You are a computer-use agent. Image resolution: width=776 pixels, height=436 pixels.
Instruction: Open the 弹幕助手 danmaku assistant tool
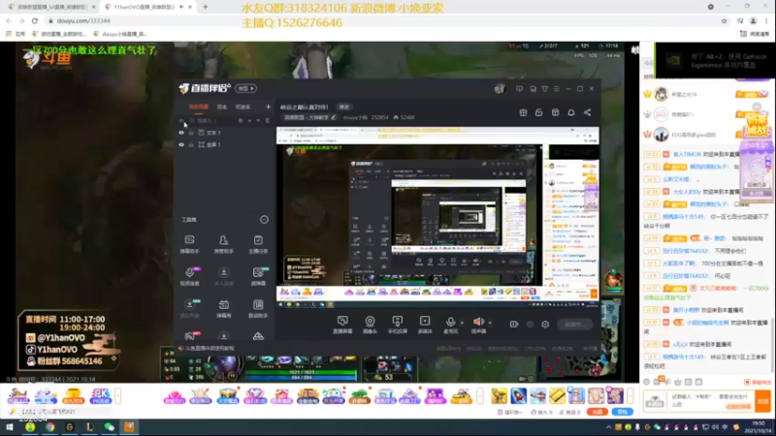[x=189, y=244]
